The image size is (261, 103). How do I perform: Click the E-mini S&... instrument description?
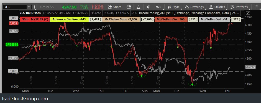[48, 7]
